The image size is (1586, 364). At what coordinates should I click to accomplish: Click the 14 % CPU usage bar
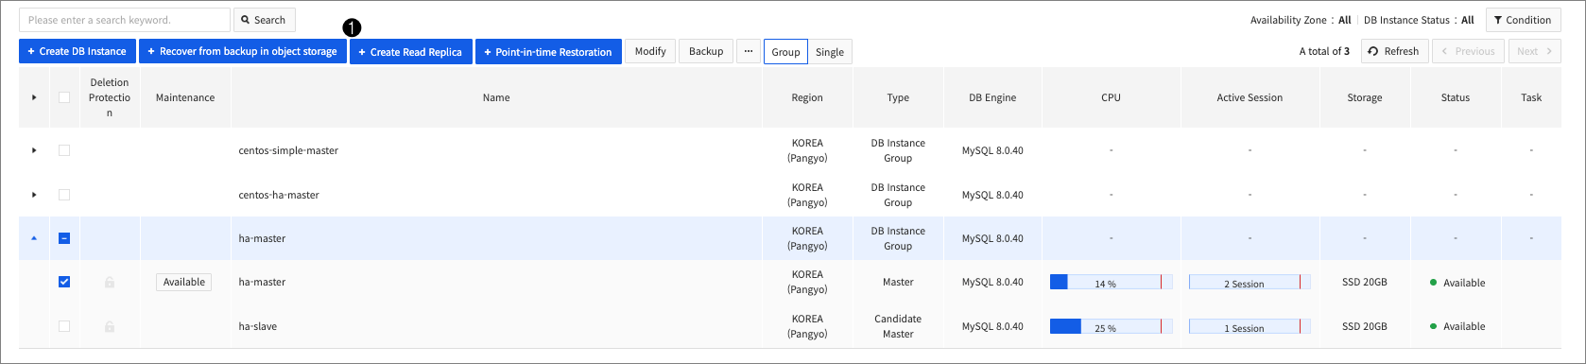[x=1112, y=283]
